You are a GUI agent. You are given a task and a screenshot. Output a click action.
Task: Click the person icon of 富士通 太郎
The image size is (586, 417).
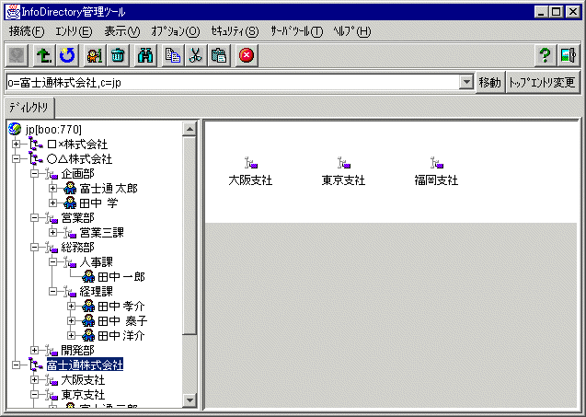tap(70, 188)
